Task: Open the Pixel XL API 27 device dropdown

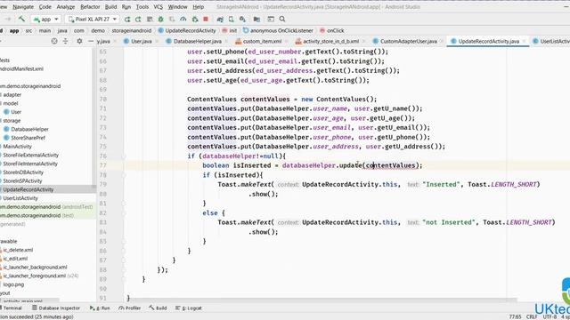Action: [93, 19]
